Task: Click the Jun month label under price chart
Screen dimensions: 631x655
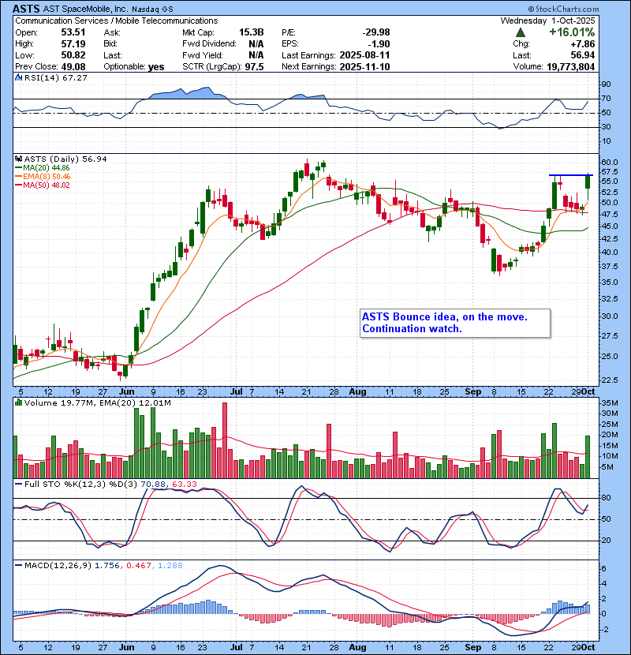Action: (x=126, y=392)
